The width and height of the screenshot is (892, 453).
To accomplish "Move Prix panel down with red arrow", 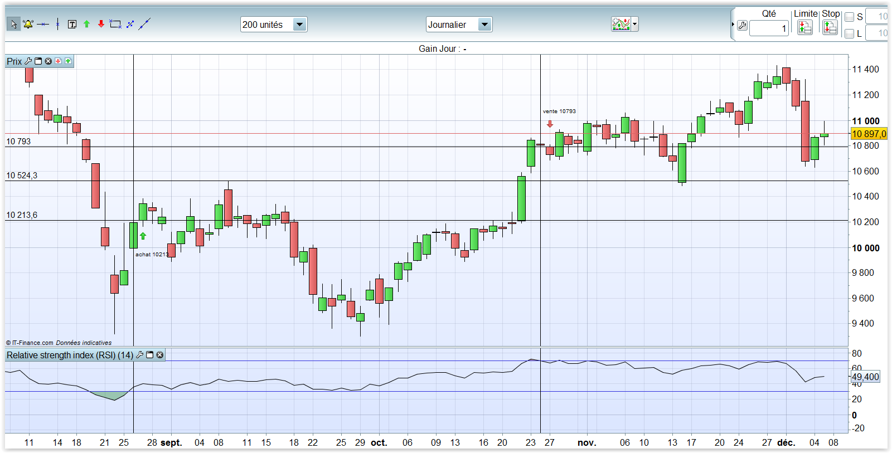I will (58, 61).
